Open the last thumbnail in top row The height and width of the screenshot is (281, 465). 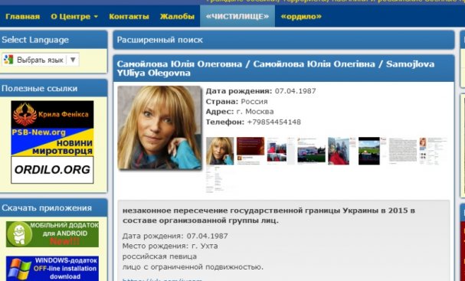click(434, 151)
